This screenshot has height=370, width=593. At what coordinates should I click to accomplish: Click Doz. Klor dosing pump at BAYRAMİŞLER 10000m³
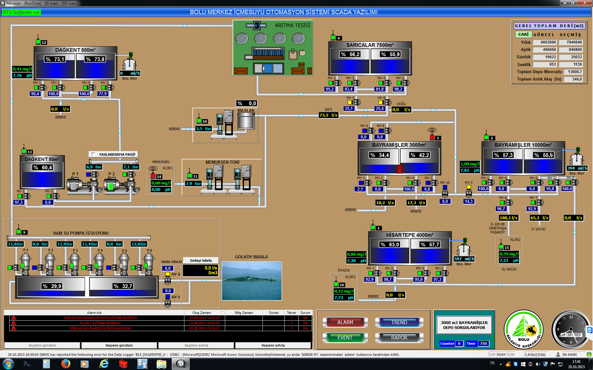[x=577, y=157]
